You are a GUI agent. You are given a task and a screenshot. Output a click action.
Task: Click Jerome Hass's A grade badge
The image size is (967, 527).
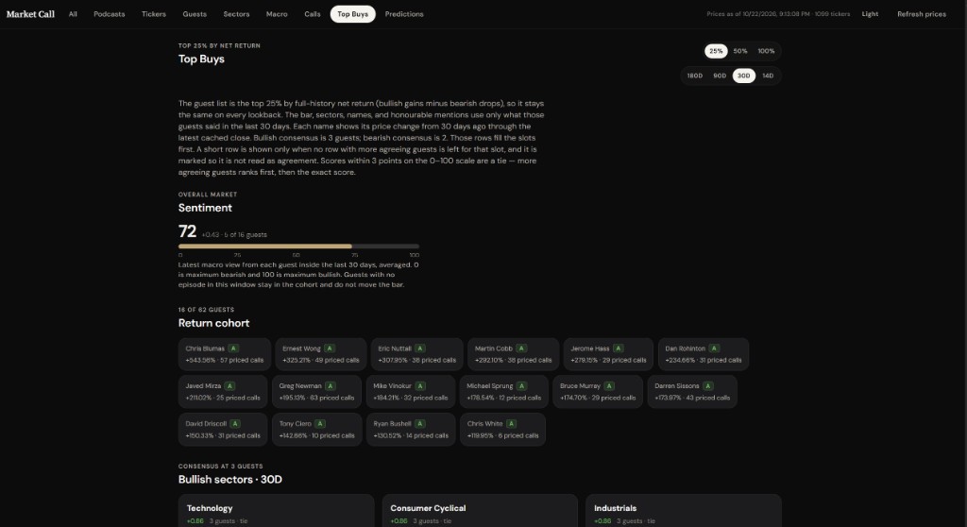[619, 348]
